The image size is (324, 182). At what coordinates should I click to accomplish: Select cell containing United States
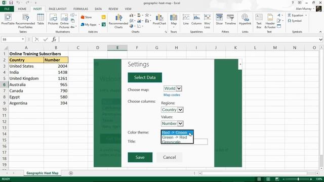point(26,66)
